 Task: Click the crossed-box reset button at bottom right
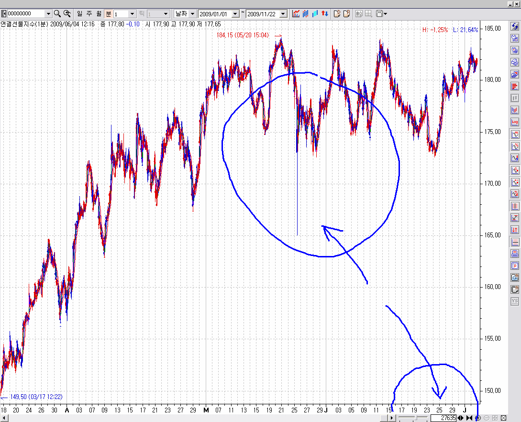[x=503, y=418]
